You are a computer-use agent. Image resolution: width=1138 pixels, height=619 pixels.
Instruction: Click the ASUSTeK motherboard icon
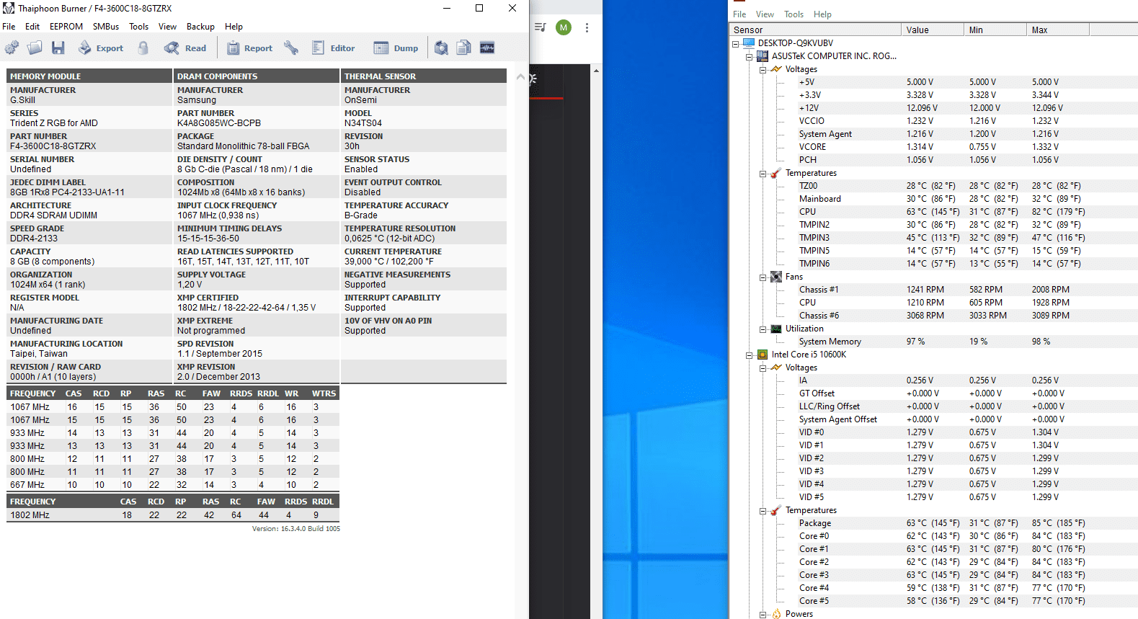tap(763, 55)
